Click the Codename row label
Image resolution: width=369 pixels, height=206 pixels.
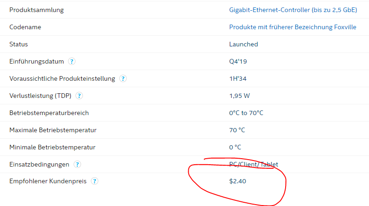25,27
